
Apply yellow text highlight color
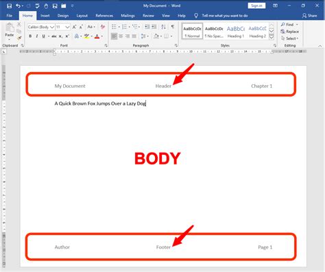click(86, 36)
